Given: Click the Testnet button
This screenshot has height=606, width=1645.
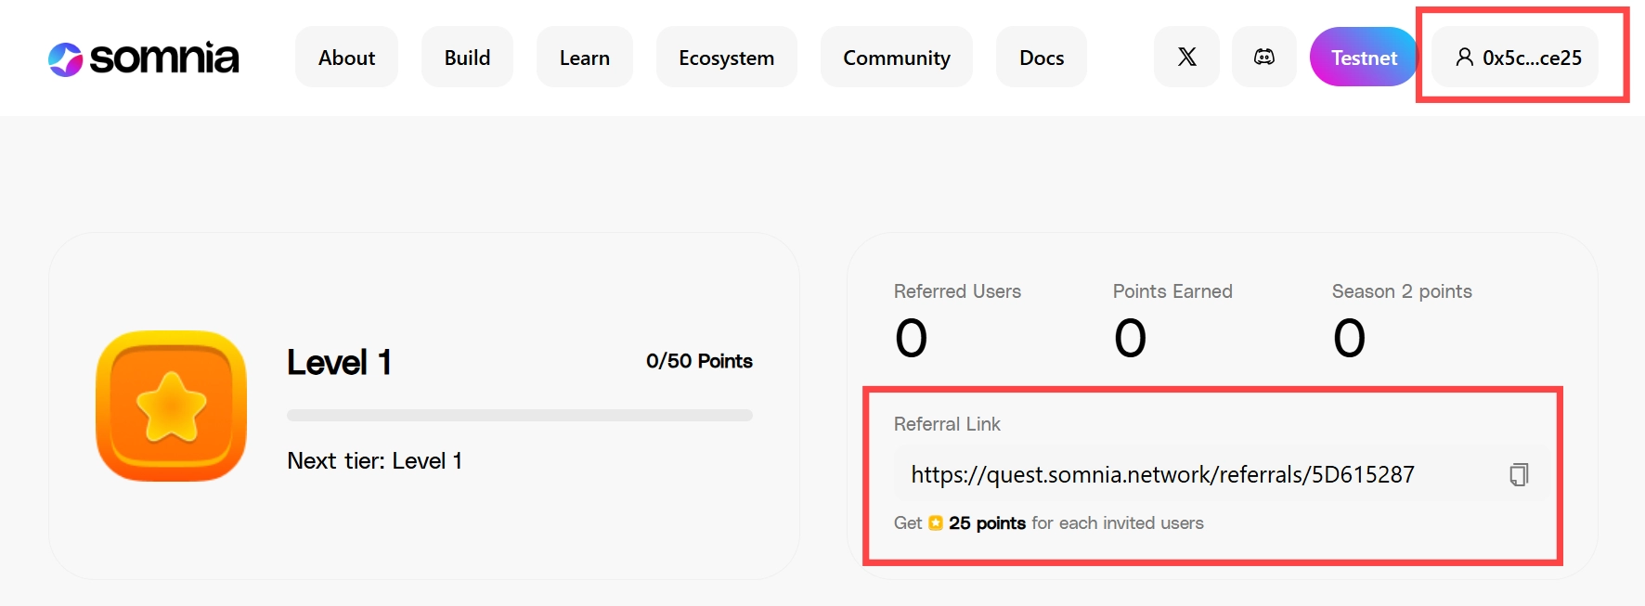Looking at the screenshot, I should click(1363, 57).
